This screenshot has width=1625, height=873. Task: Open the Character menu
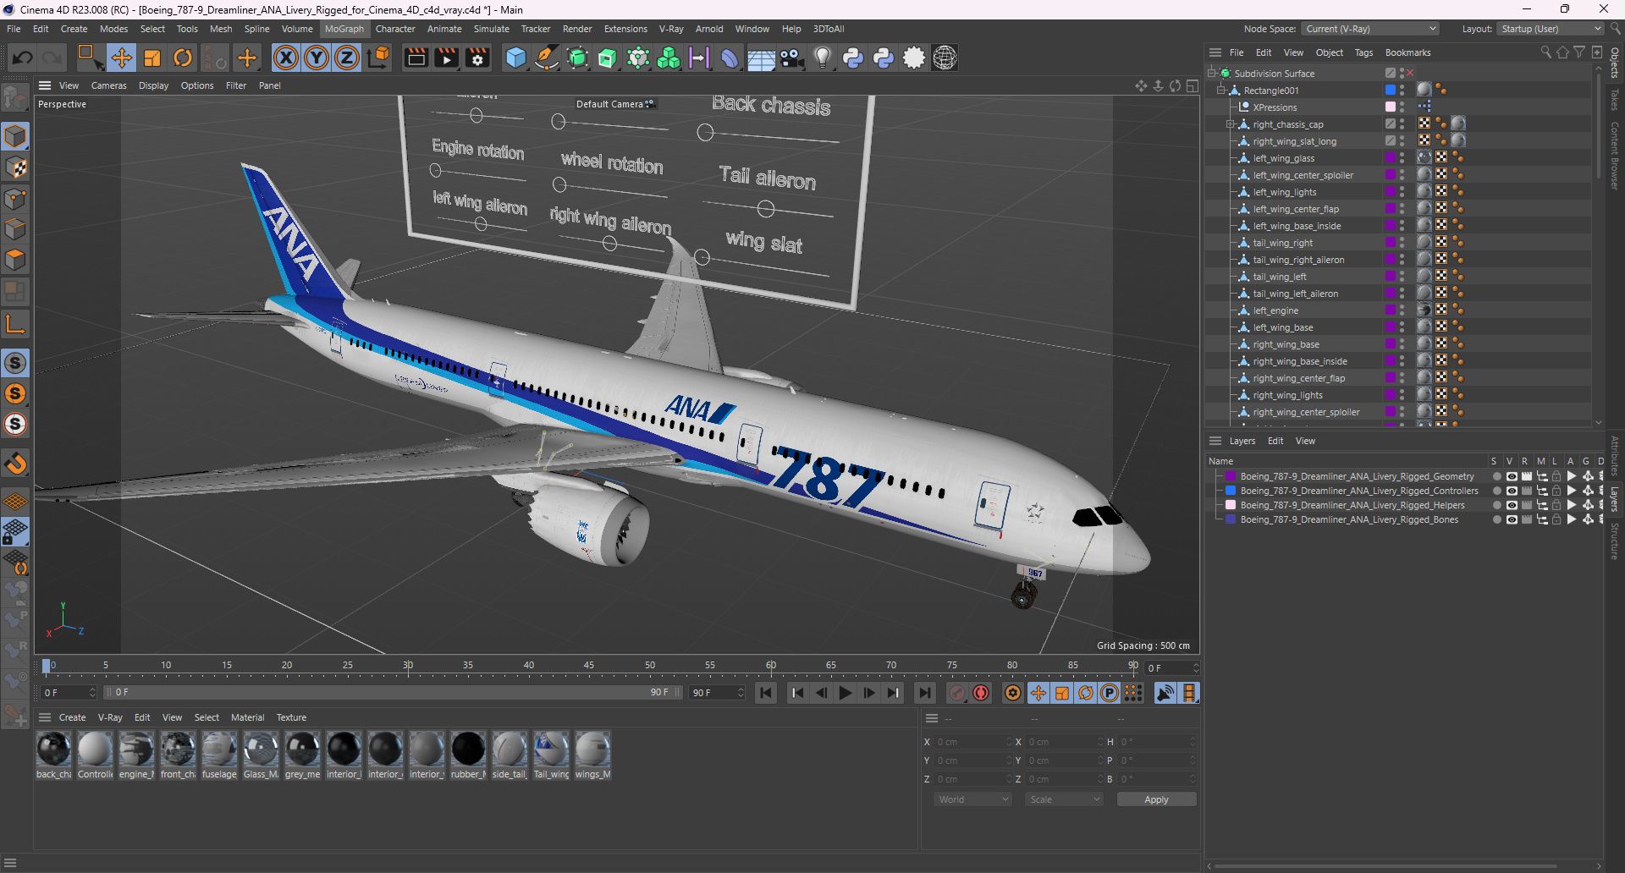(395, 29)
